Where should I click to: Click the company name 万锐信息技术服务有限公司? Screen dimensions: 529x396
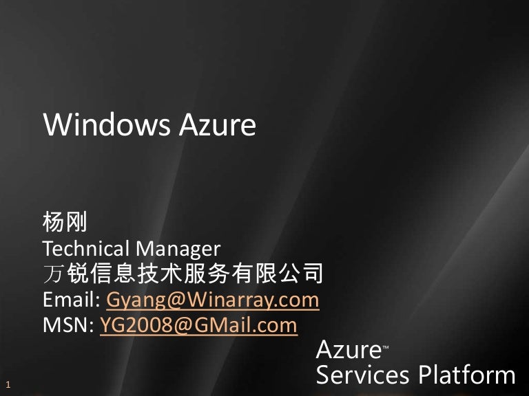[x=183, y=273]
